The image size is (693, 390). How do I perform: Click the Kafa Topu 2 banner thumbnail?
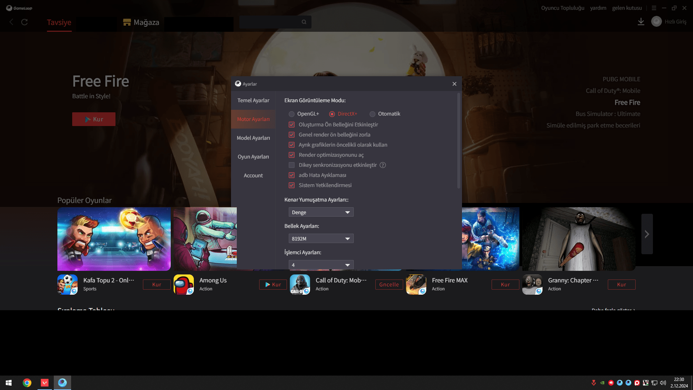pyautogui.click(x=114, y=239)
